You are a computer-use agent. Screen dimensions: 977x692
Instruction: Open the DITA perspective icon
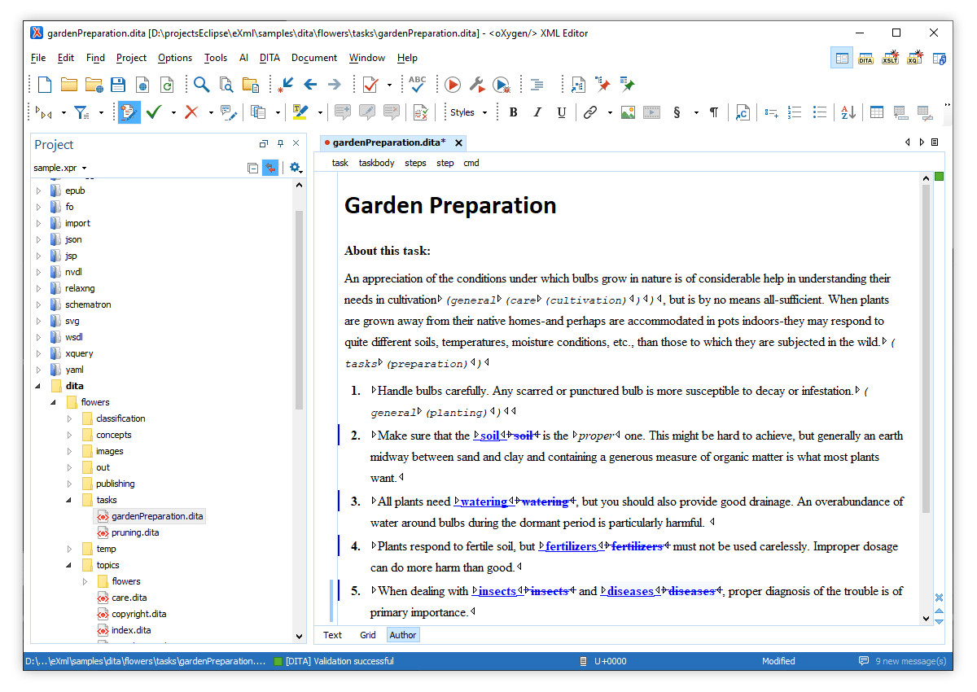(x=865, y=58)
